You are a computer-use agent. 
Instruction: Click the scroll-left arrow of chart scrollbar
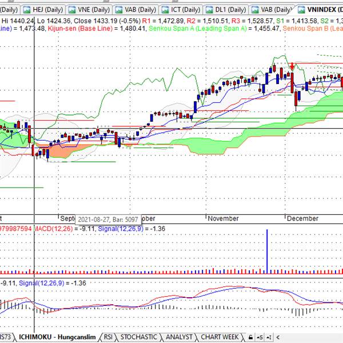(278, 337)
